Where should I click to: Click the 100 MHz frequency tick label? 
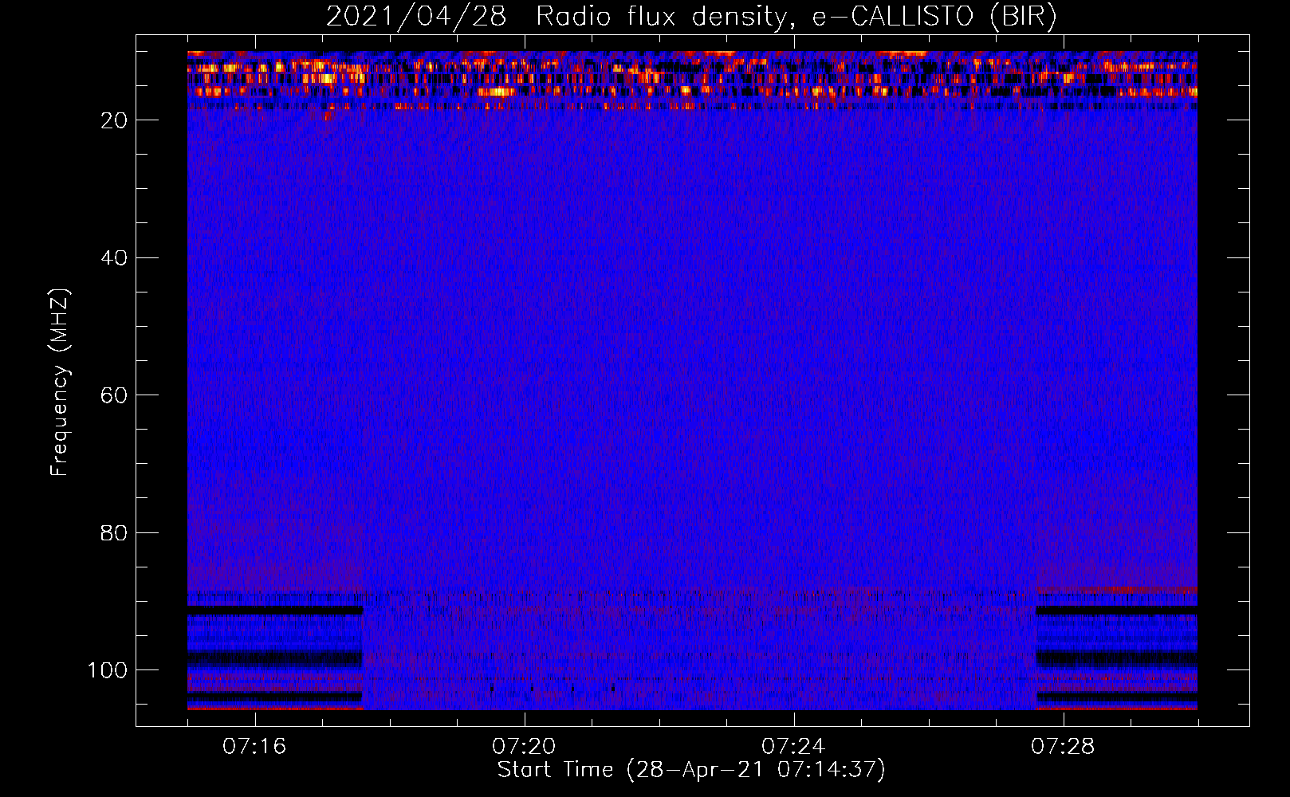coord(108,670)
